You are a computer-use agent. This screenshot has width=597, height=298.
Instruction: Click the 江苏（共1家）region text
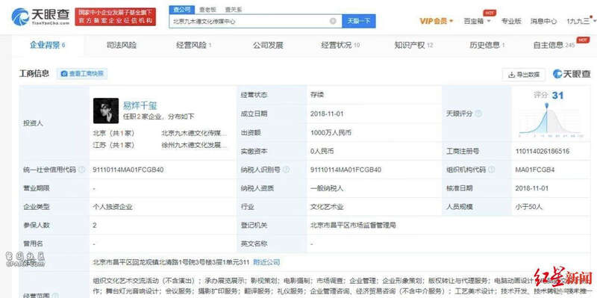coord(114,145)
